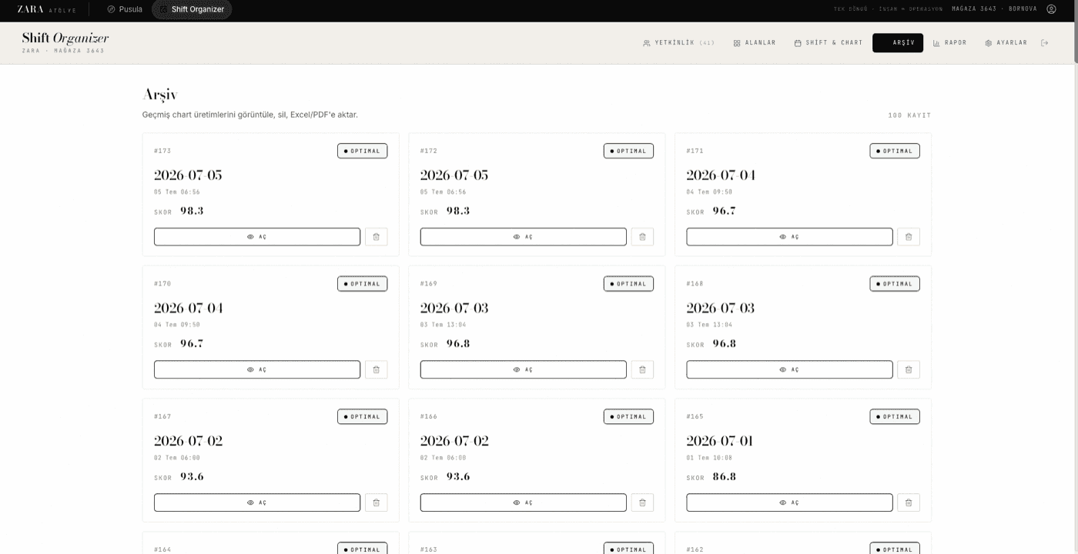Click the Optimal badge on card #170
This screenshot has width=1078, height=554.
[x=363, y=284]
